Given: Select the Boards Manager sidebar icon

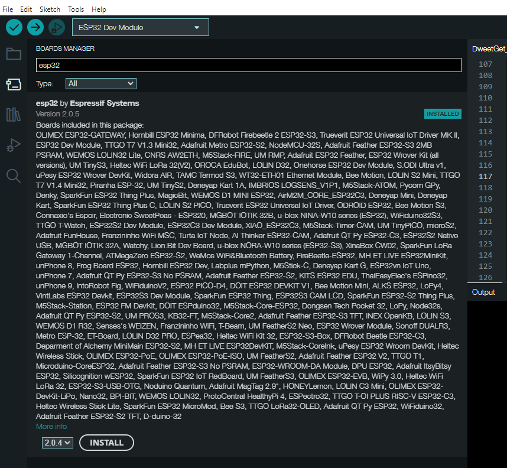Looking at the screenshot, I should [14, 84].
